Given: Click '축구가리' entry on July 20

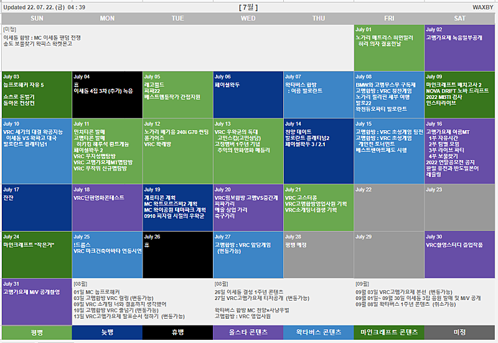Looking at the screenshot, I should (225, 216).
